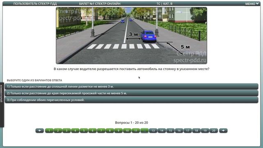Screen dimensions: 263x148
Task: Click ПОЛЬЗОВАТЕЛЬ СПЕКТР-ПДД header text
Action: click(35, 4)
